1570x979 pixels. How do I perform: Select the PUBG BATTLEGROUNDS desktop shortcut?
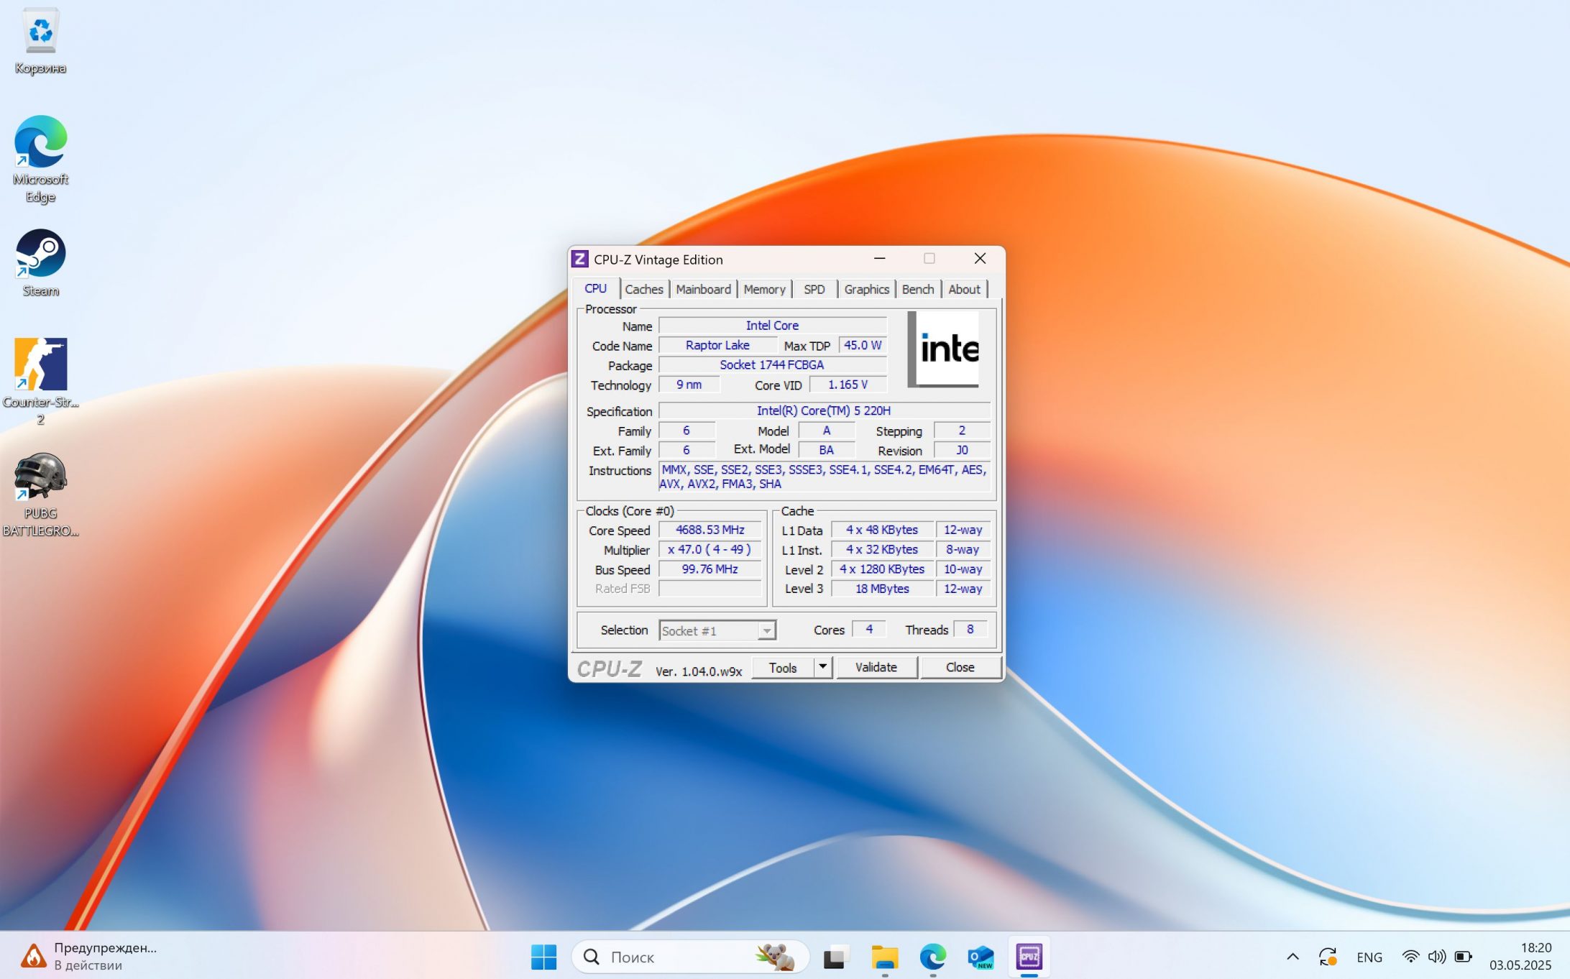(40, 494)
